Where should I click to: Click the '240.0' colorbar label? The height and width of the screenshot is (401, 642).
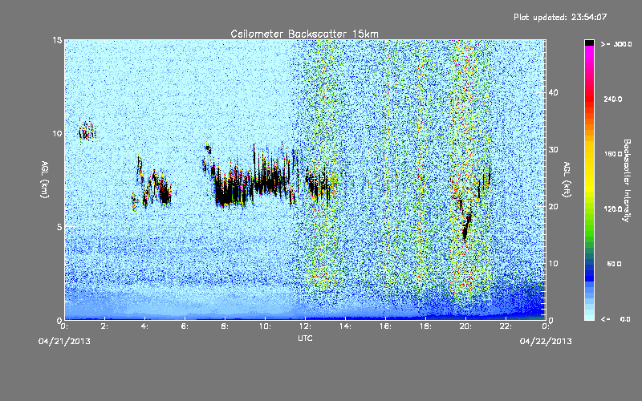613,99
